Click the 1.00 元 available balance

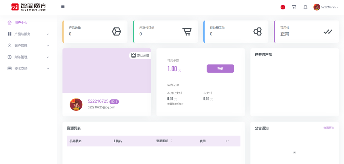(174, 69)
